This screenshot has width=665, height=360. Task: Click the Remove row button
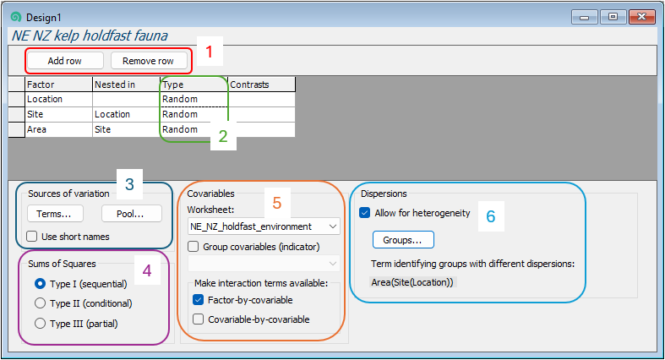148,61
